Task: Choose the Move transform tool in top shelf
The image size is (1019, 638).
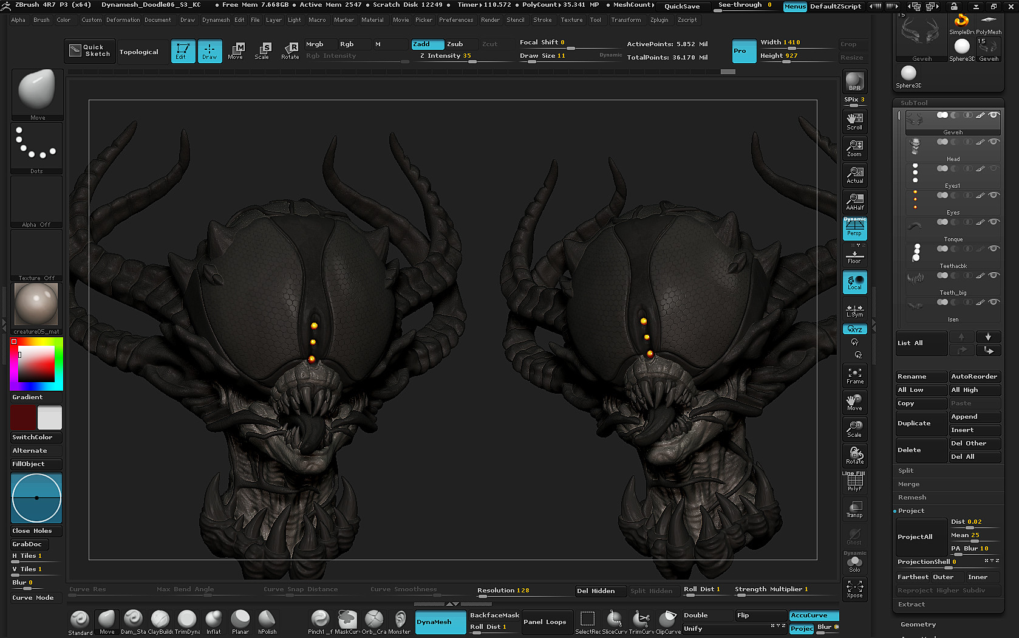Action: [x=236, y=51]
